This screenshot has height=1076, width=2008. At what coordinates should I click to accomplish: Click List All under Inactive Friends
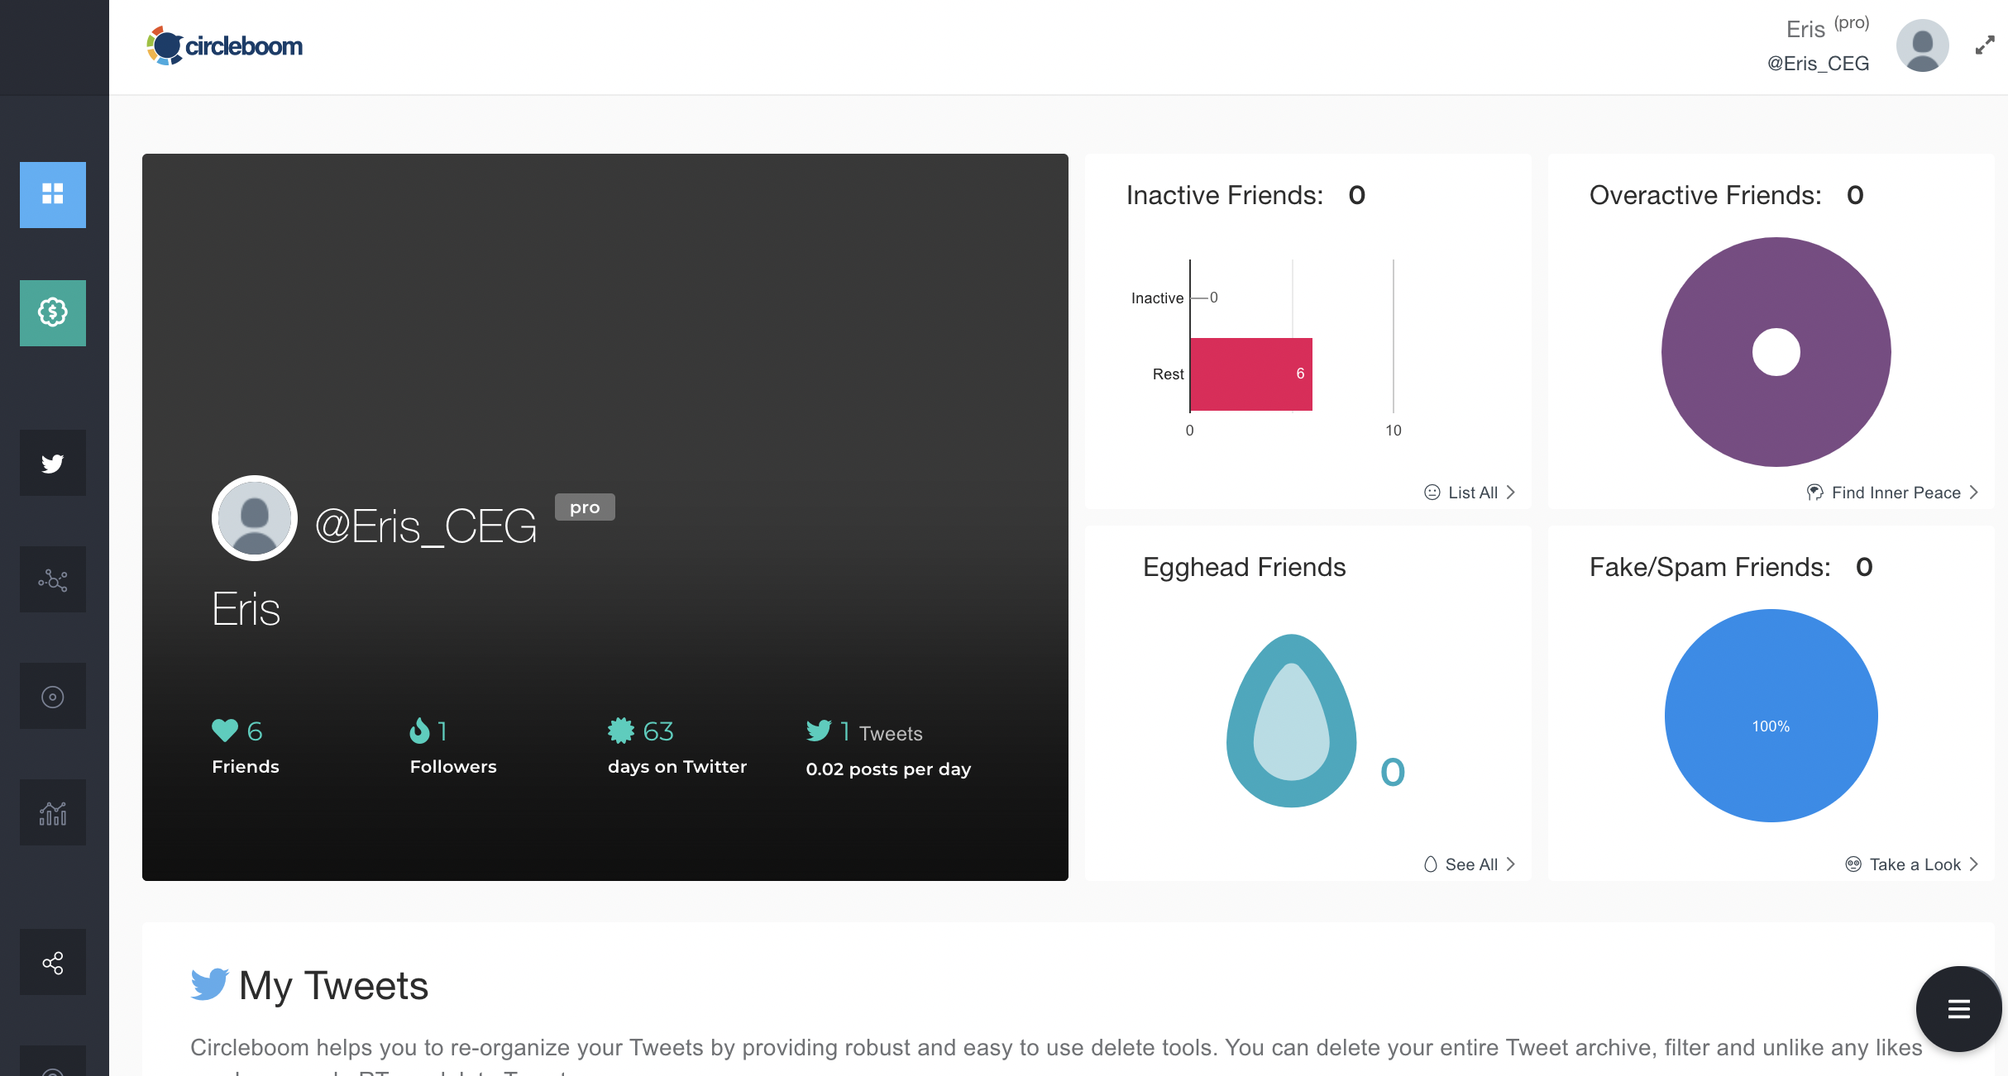tap(1470, 493)
